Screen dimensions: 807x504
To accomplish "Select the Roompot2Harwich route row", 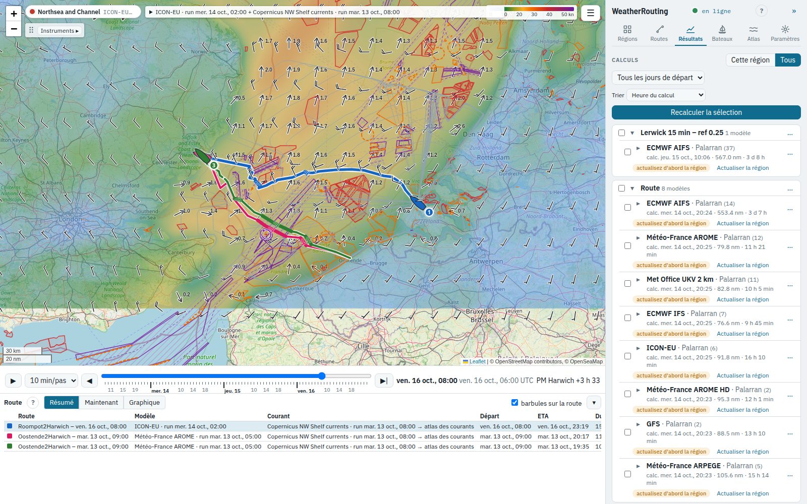I will click(303, 426).
